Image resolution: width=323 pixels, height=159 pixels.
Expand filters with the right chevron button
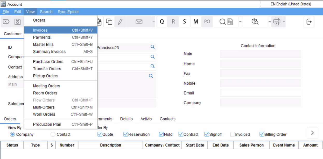click(312, 133)
